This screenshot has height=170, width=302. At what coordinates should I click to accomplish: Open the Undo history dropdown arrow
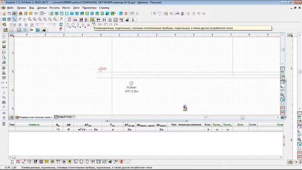7,83
